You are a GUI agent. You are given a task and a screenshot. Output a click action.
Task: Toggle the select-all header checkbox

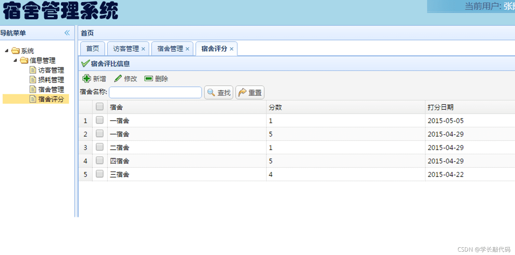click(x=99, y=107)
